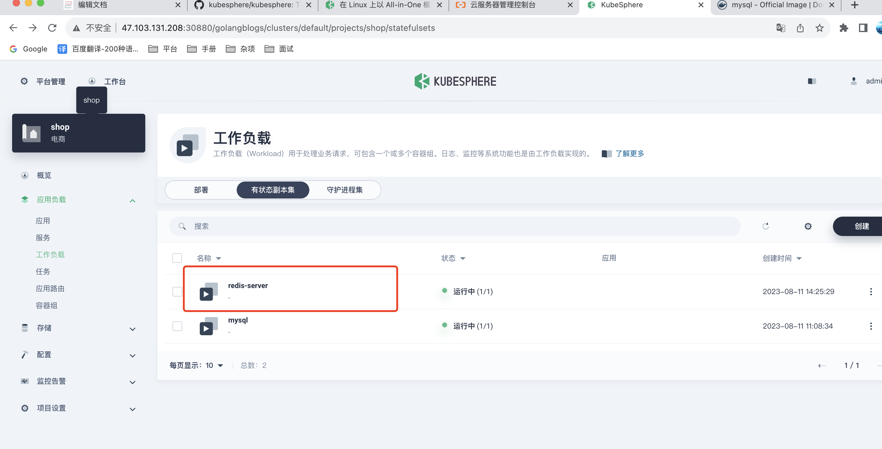Open the mysql workload link
The width and height of the screenshot is (882, 449).
(238, 320)
